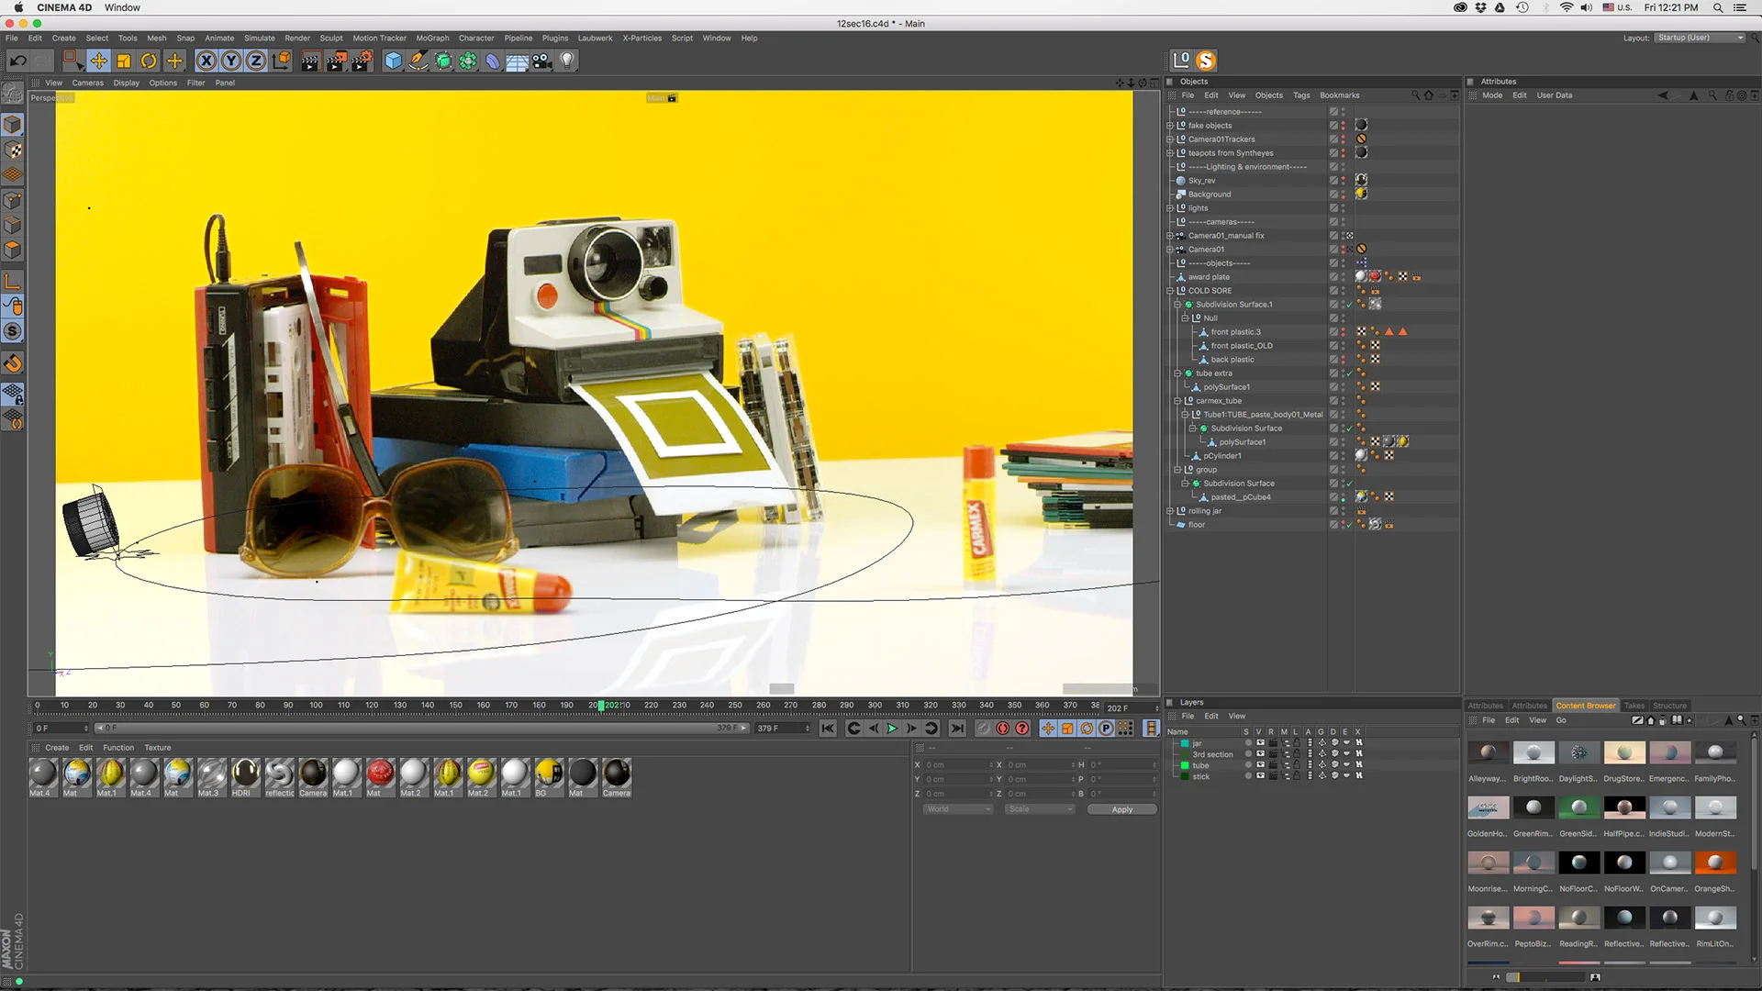Toggle the X axis lock

coord(206,61)
